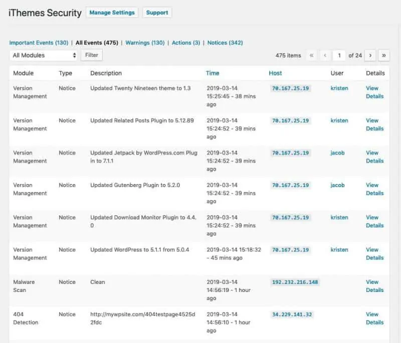View details of Gutenberg Plugin update
Image resolution: width=401 pixels, height=343 pixels.
[374, 189]
